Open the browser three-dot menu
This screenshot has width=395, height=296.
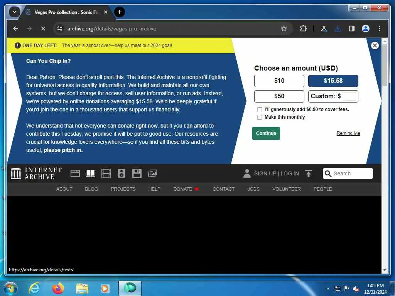point(380,29)
